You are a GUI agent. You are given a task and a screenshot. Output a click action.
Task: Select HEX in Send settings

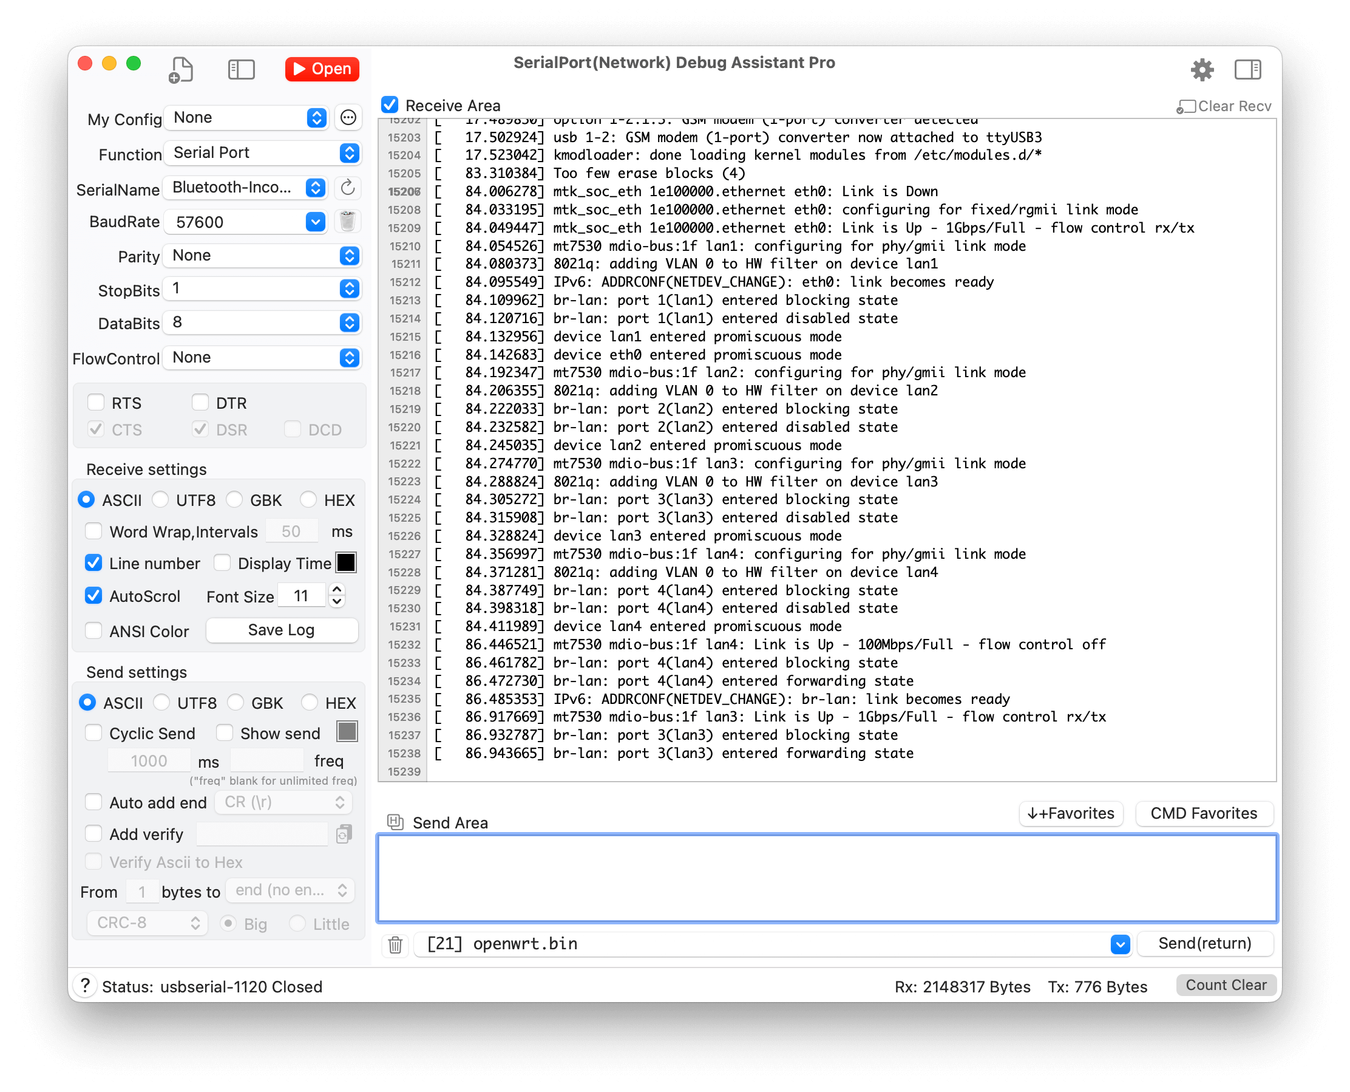pos(310,703)
